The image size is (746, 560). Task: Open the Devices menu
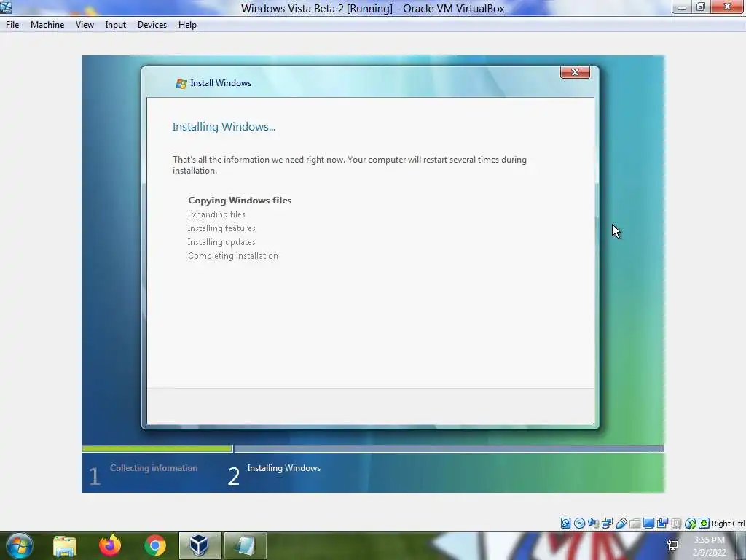152,25
